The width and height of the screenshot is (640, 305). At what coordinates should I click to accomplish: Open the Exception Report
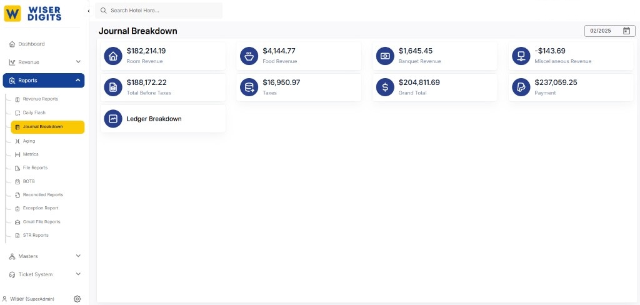[41, 208]
